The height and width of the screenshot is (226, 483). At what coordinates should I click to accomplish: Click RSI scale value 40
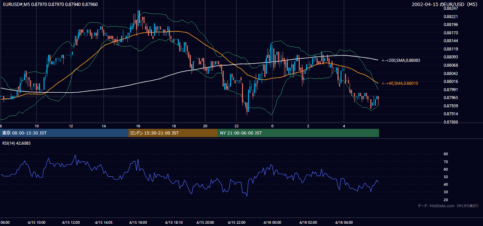tap(446, 184)
